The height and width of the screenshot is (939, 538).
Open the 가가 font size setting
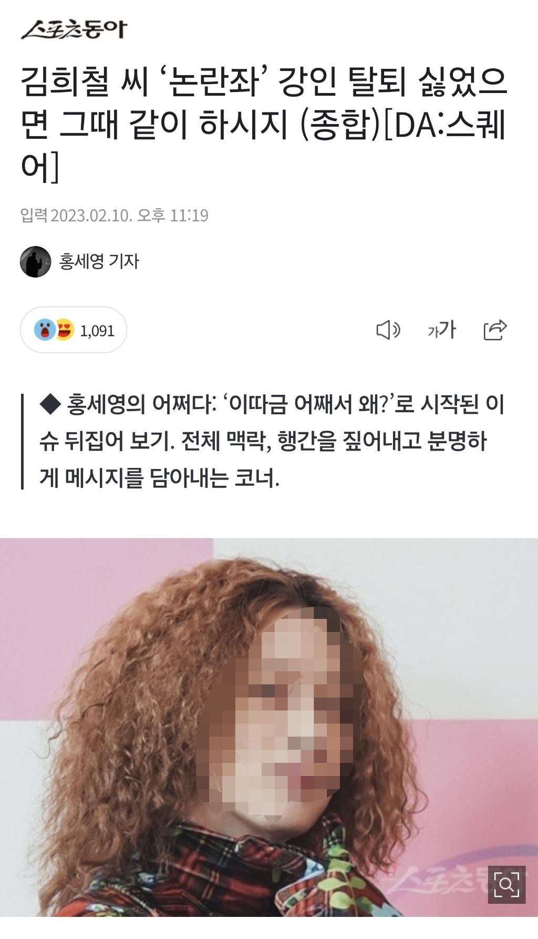point(442,330)
